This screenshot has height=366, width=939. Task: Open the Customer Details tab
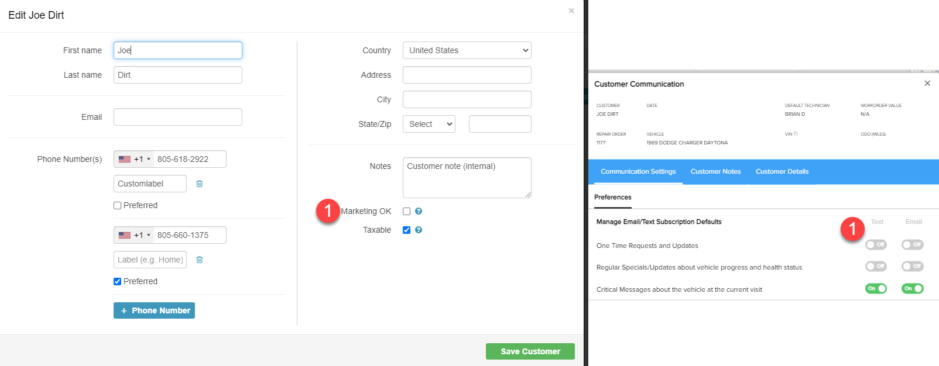click(x=782, y=171)
